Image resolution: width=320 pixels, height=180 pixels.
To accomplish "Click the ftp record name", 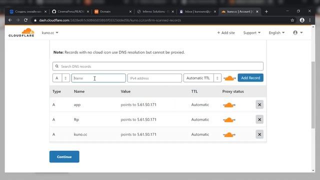I will 76,119.
